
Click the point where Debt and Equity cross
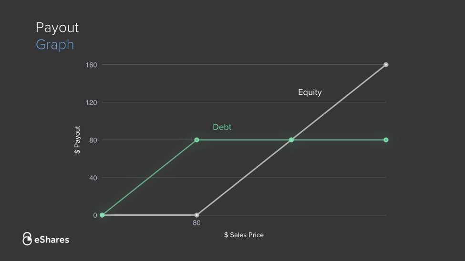291,140
